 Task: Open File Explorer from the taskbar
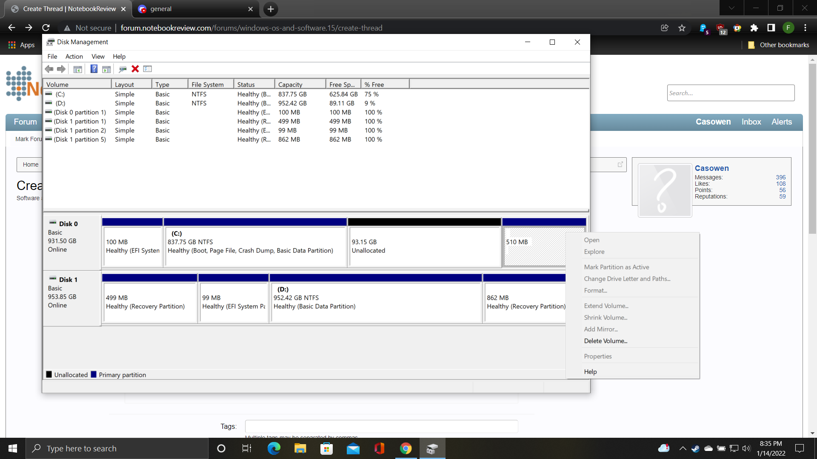tap(300, 448)
